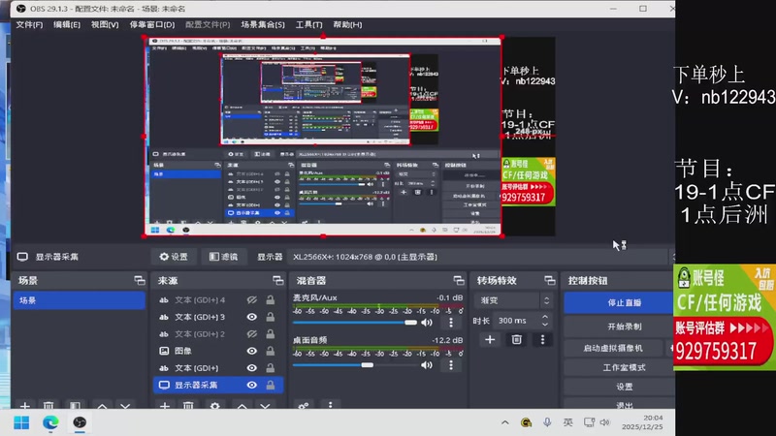Image resolution: width=776 pixels, height=436 pixels.
Task: Open 桌面音频 three-dot options menu
Action: [451, 365]
